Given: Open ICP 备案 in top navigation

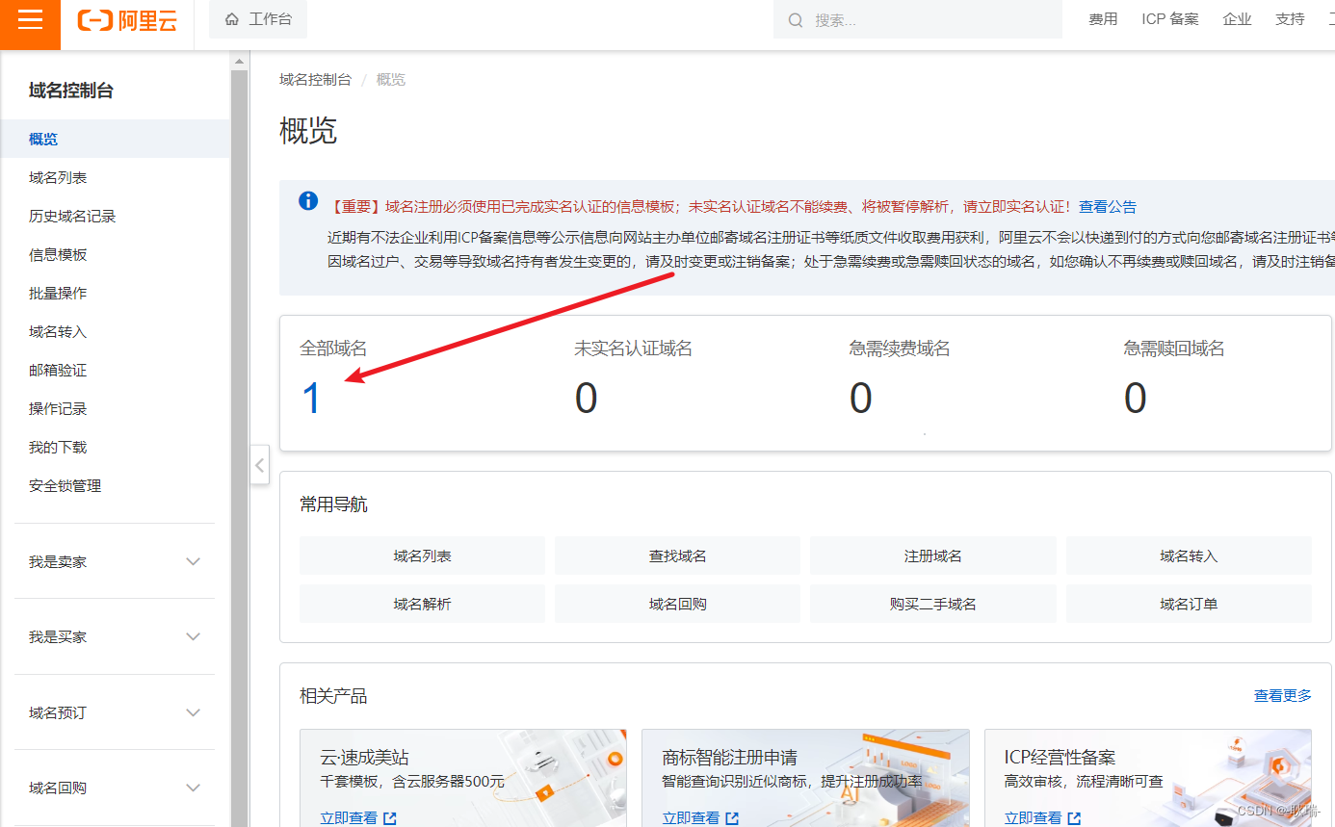Looking at the screenshot, I should click(1169, 19).
